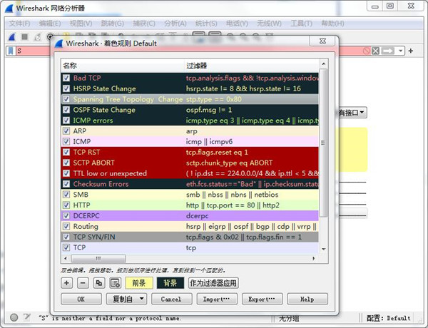428x328 pixels.
Task: Open Help for coloring rules
Action: 307,299
